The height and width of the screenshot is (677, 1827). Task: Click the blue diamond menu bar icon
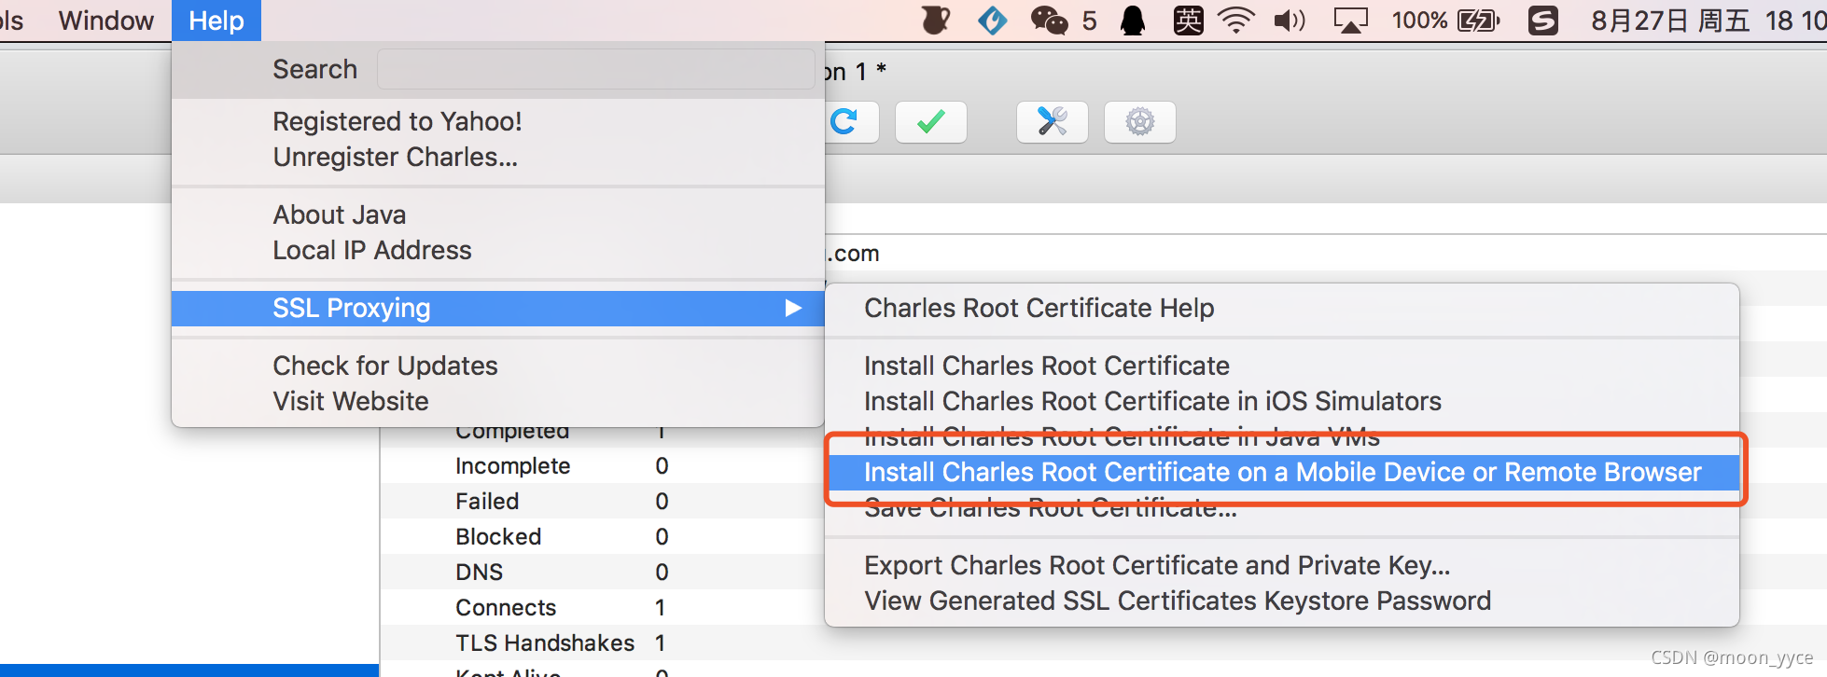992,21
